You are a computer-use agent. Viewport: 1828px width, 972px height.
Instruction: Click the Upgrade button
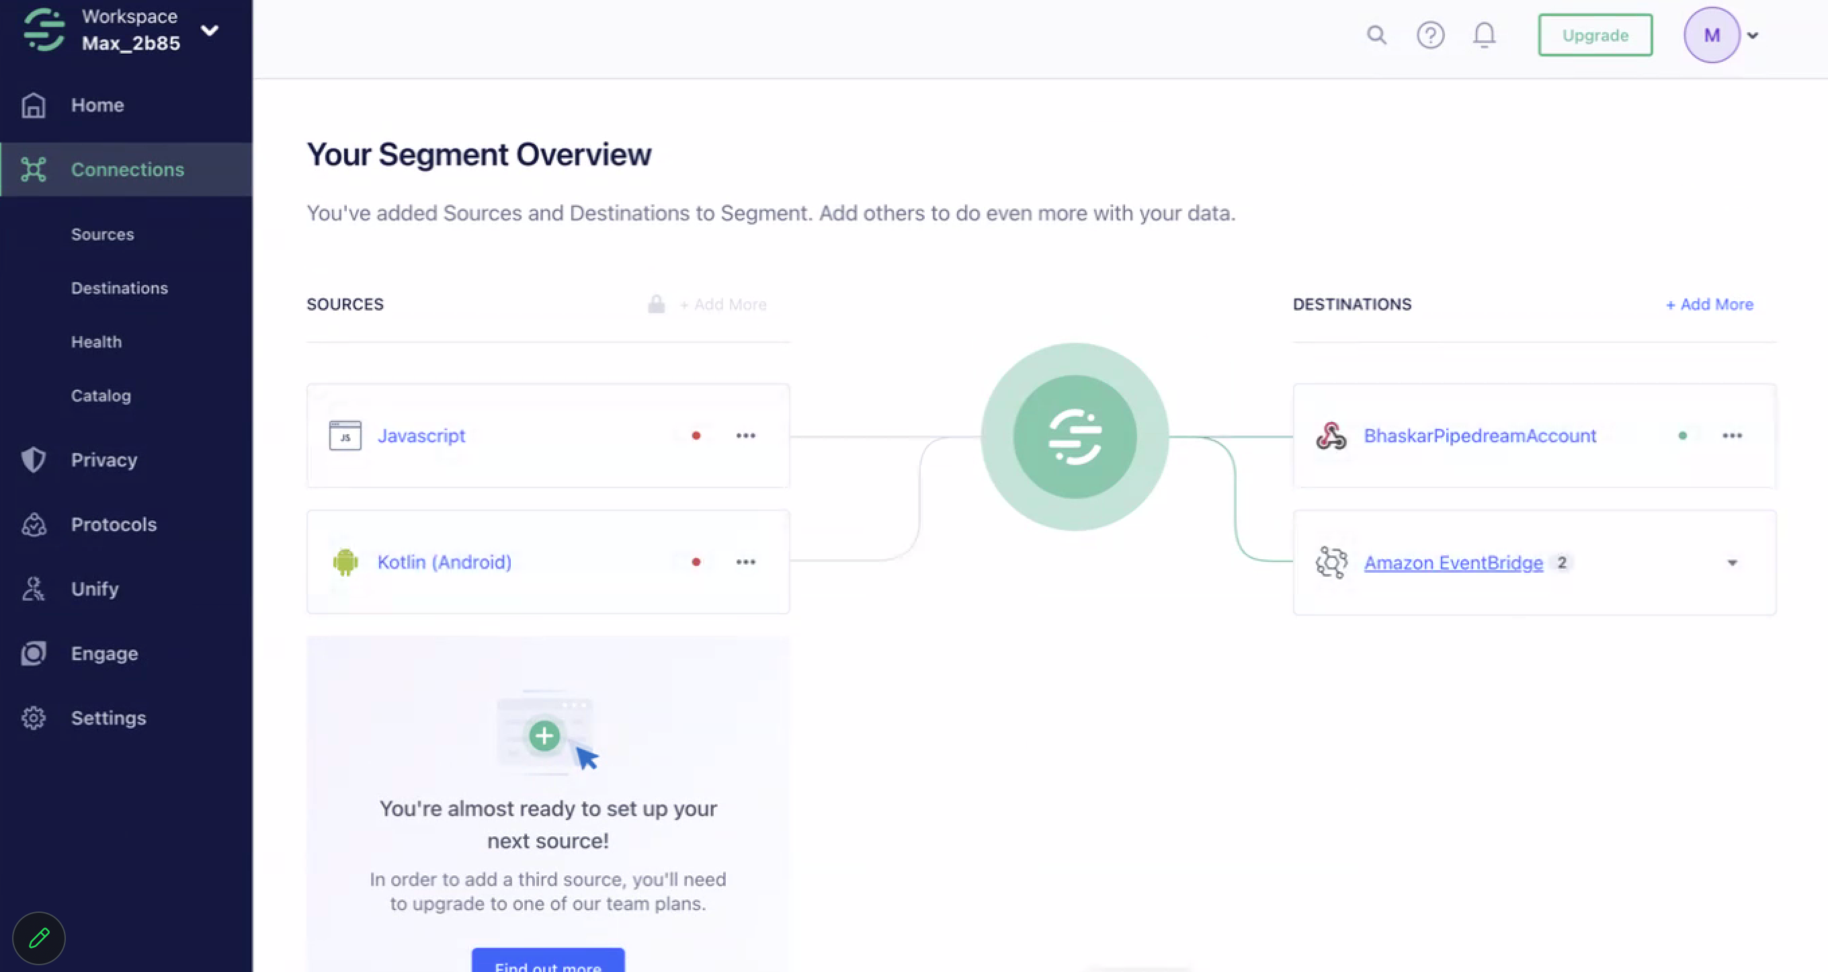point(1595,35)
